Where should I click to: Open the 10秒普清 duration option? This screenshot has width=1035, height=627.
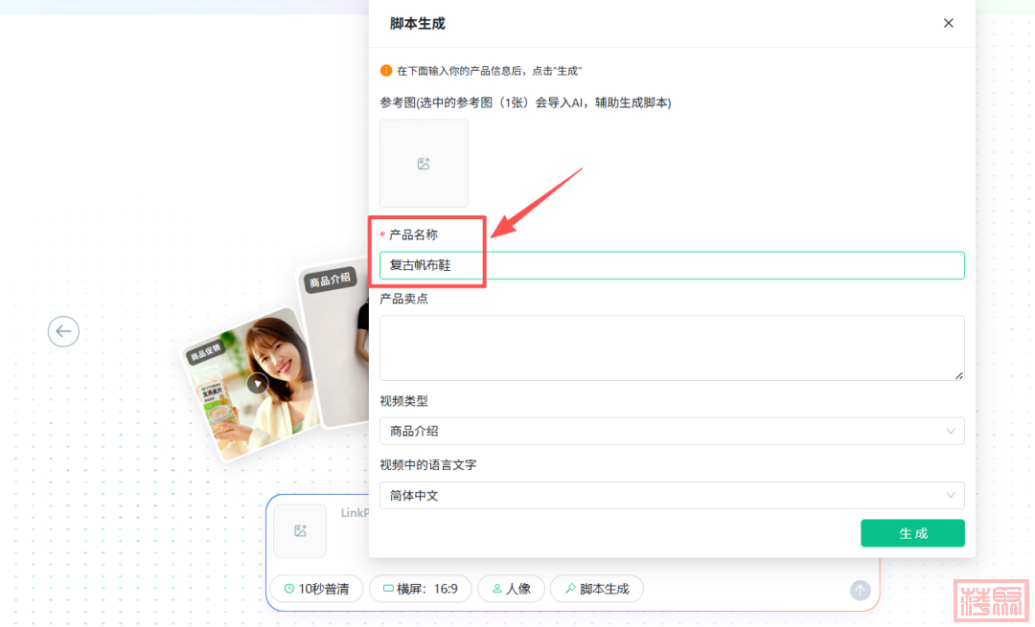point(316,589)
